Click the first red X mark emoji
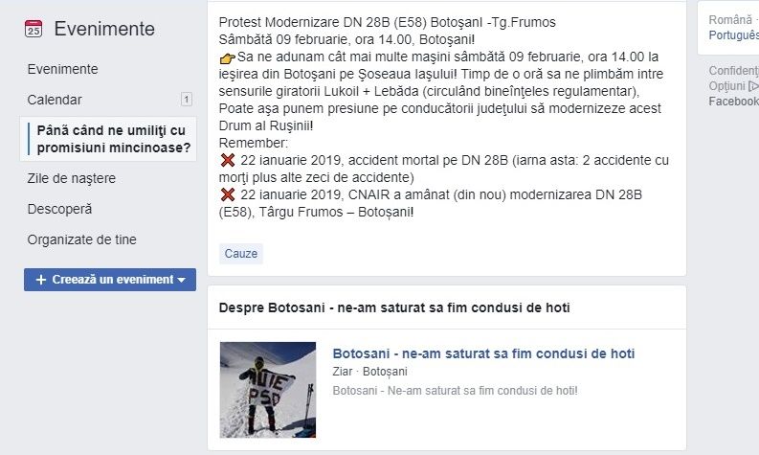 [x=228, y=160]
